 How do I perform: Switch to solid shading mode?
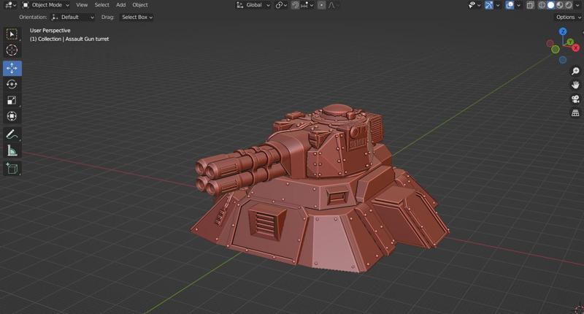coord(551,5)
